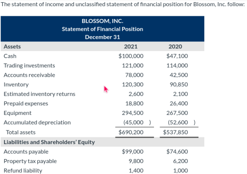This screenshot has width=247, height=174.
Task: Select the Refund liability 1,400 value
Action: (136, 171)
